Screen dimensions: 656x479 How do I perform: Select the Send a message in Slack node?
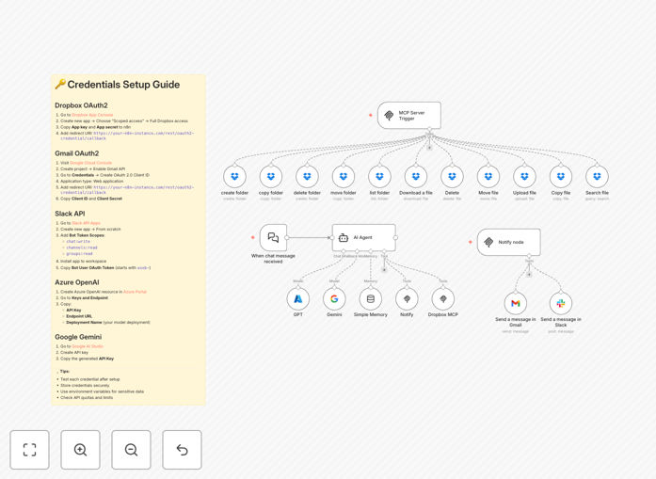click(561, 303)
